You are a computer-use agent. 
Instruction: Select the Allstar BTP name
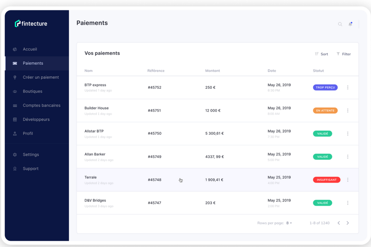click(x=94, y=131)
